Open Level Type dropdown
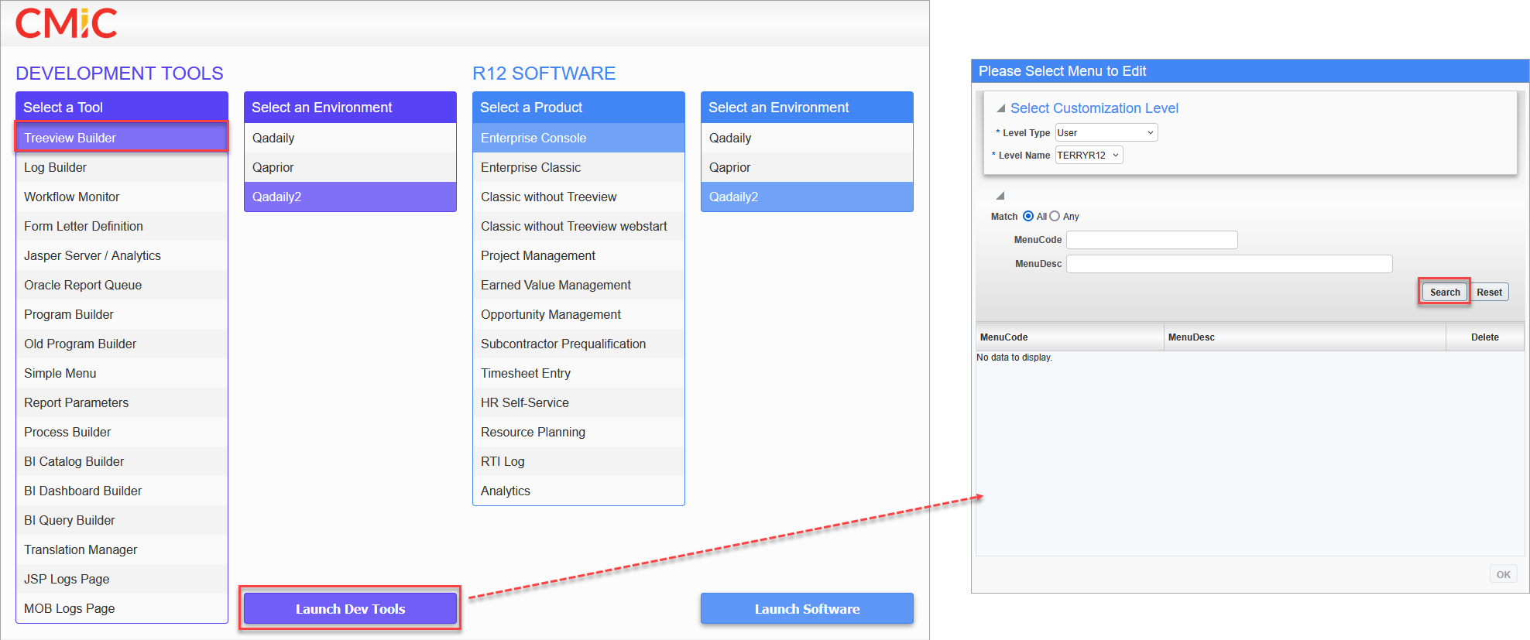The height and width of the screenshot is (640, 1530). coord(1106,132)
